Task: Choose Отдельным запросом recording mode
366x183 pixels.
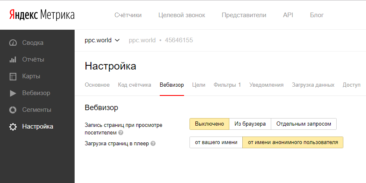Action: [x=304, y=124]
